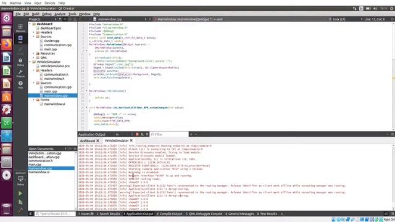395x222 pixels.
Task: Collapse the VehicleSimulator Headers folder
Action: [33, 70]
